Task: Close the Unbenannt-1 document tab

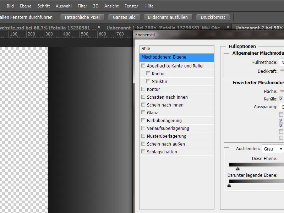Action: [x=228, y=27]
